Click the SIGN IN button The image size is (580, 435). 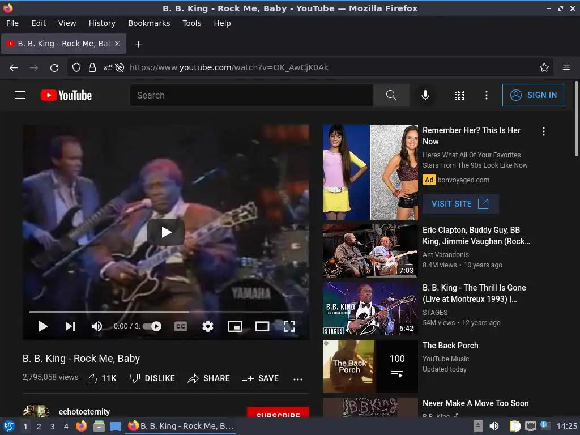point(533,95)
